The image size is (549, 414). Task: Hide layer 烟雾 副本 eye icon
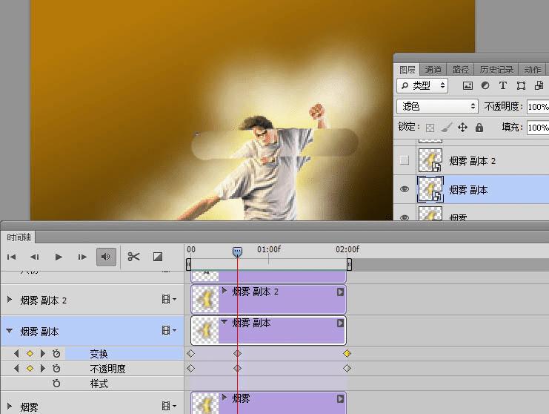point(405,189)
